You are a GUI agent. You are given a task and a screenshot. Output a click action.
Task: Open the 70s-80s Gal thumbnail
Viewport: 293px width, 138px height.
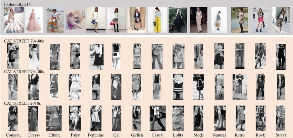coord(117,56)
